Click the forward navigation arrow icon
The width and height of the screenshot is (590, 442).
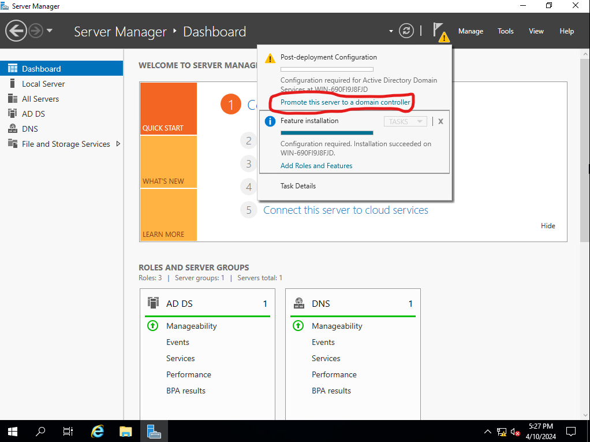(36, 31)
